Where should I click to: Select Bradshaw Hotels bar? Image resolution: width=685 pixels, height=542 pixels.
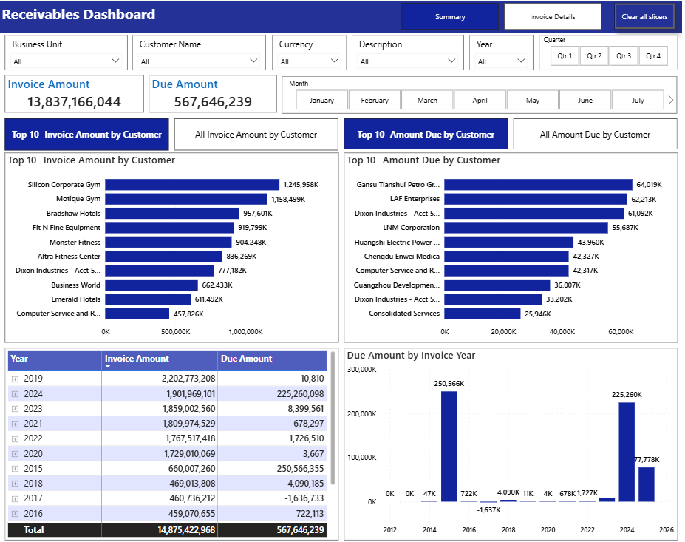171,213
